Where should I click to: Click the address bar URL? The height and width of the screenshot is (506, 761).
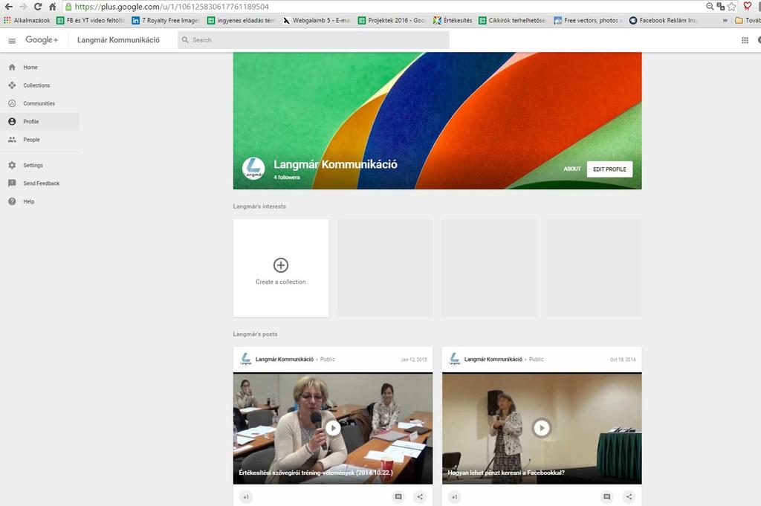click(x=172, y=7)
